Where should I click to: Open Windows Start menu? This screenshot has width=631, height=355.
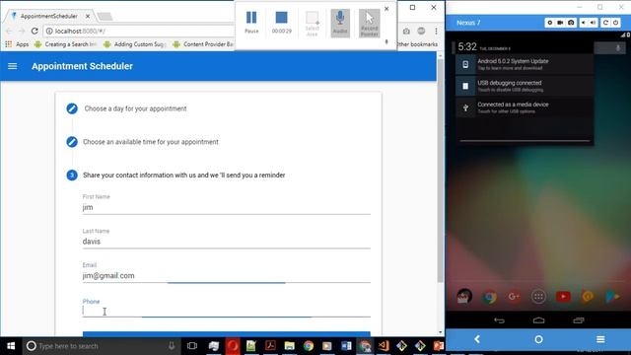point(11,346)
